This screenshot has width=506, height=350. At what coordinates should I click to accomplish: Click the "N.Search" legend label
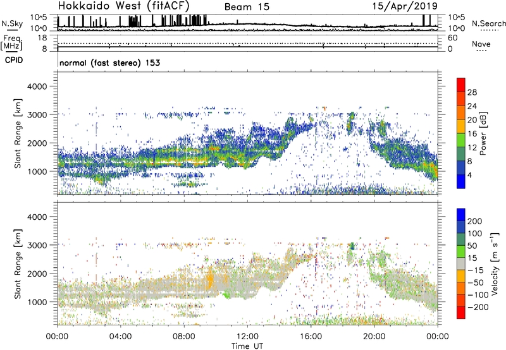(488, 23)
